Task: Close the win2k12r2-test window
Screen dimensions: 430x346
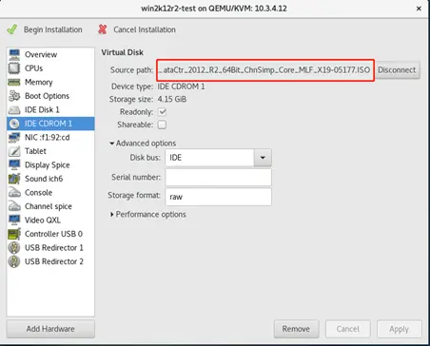Action: click(419, 9)
